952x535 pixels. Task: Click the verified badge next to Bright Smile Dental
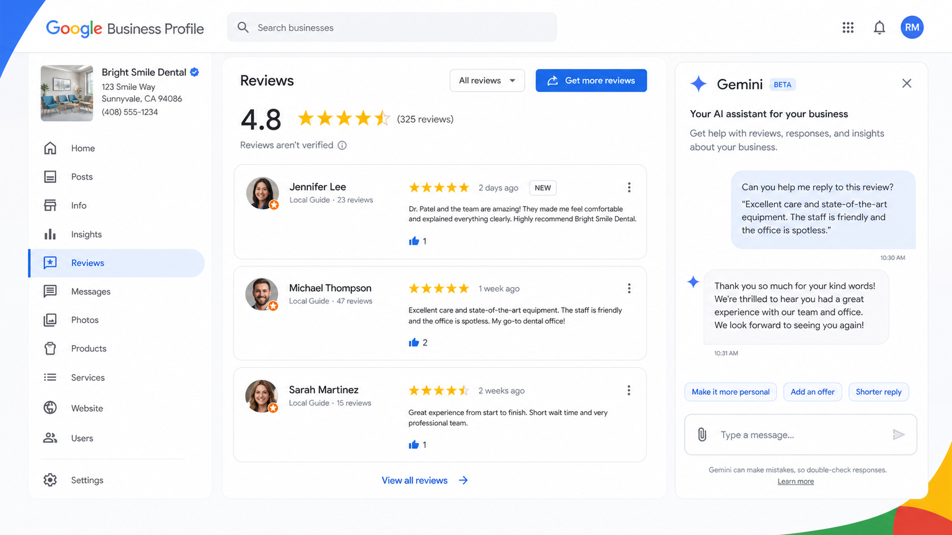[195, 72]
